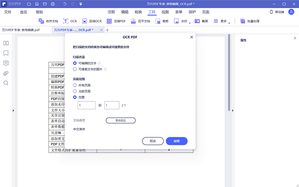The image size is (299, 187).
Task: Open the page thumbnails panel icon
Action: [6, 43]
